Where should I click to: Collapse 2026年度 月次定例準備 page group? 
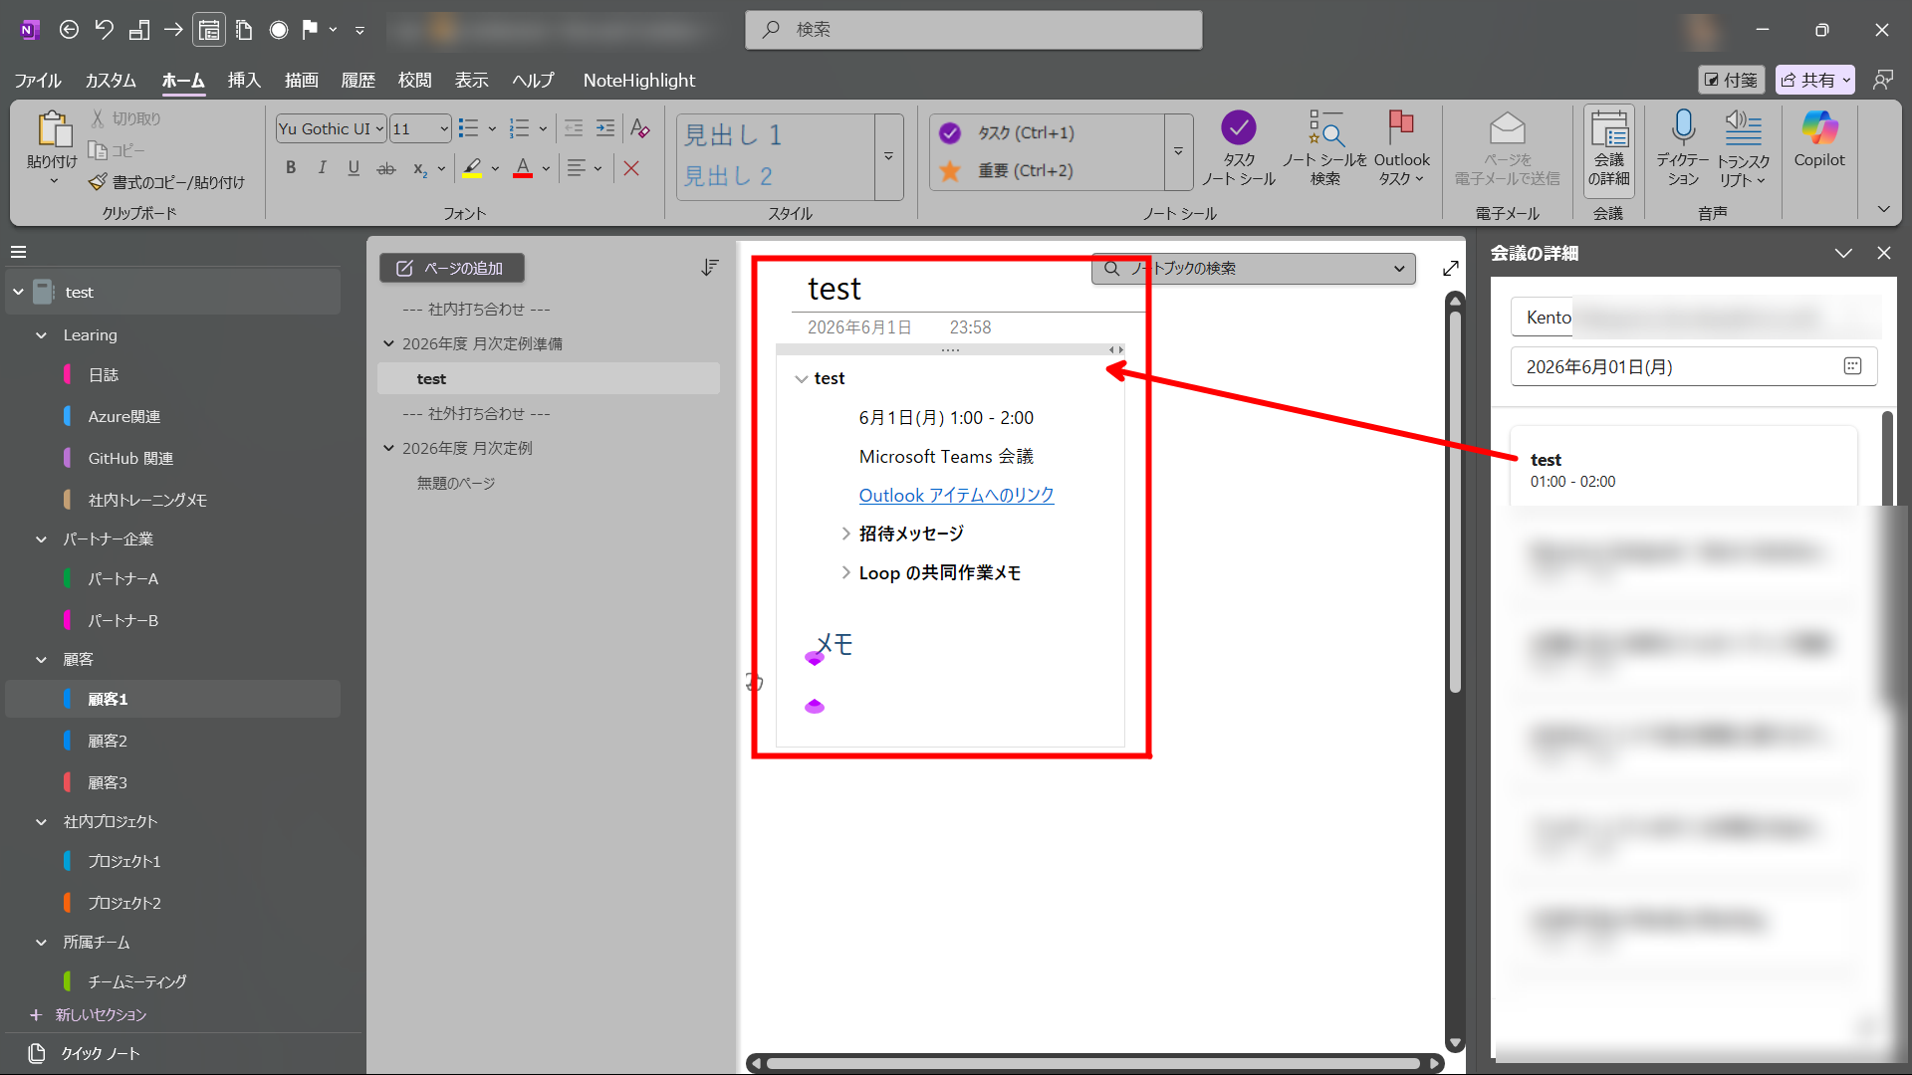[x=388, y=344]
